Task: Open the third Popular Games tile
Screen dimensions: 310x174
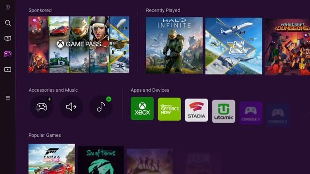Action: click(x=150, y=161)
